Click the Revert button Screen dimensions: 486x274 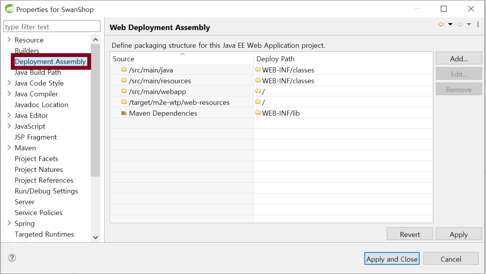(x=410, y=234)
